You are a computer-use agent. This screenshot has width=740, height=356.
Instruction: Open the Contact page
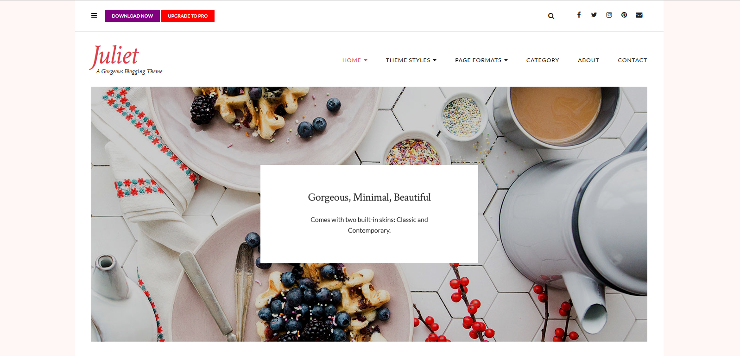pos(632,60)
